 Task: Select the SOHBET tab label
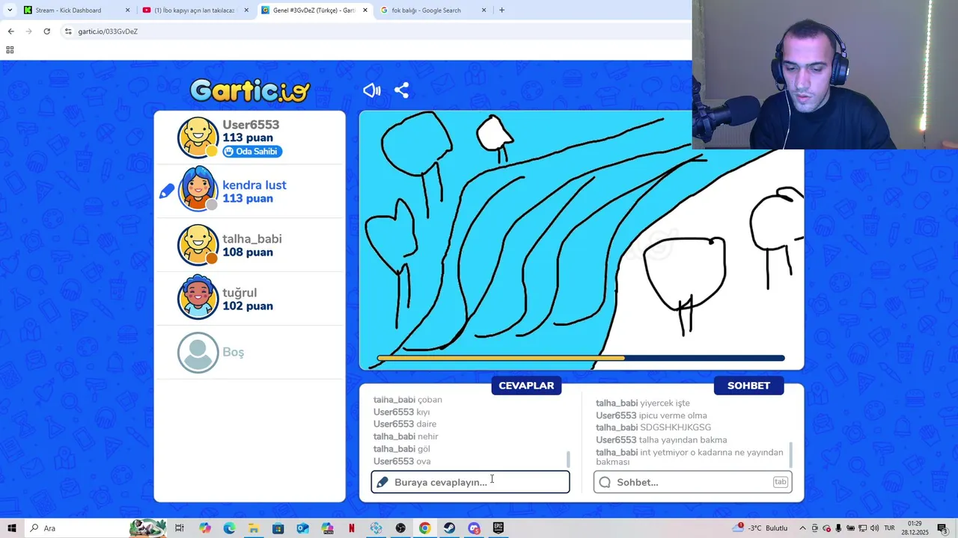(748, 386)
